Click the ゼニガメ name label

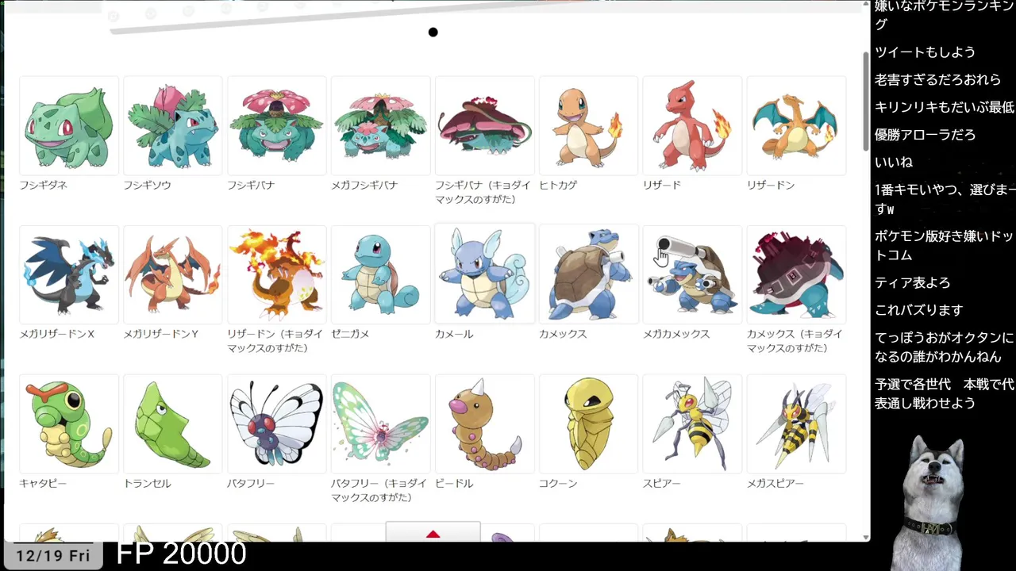point(350,334)
